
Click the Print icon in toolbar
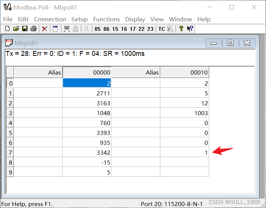(34, 29)
